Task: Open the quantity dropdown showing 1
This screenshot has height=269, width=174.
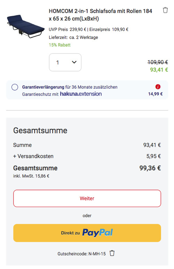Action: point(65,62)
